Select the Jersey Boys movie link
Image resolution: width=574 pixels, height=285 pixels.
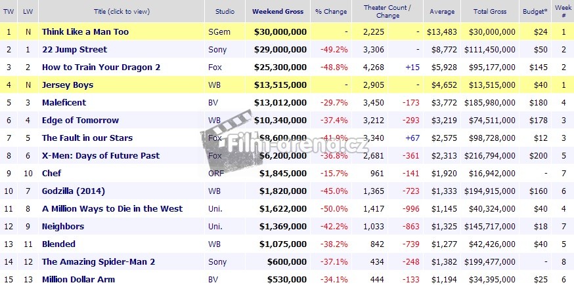coord(68,85)
